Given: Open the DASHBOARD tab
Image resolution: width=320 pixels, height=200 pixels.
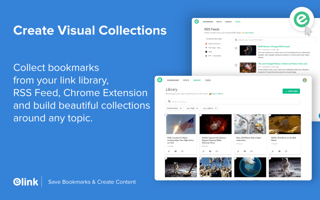Looking at the screenshot, I should coord(173,80).
